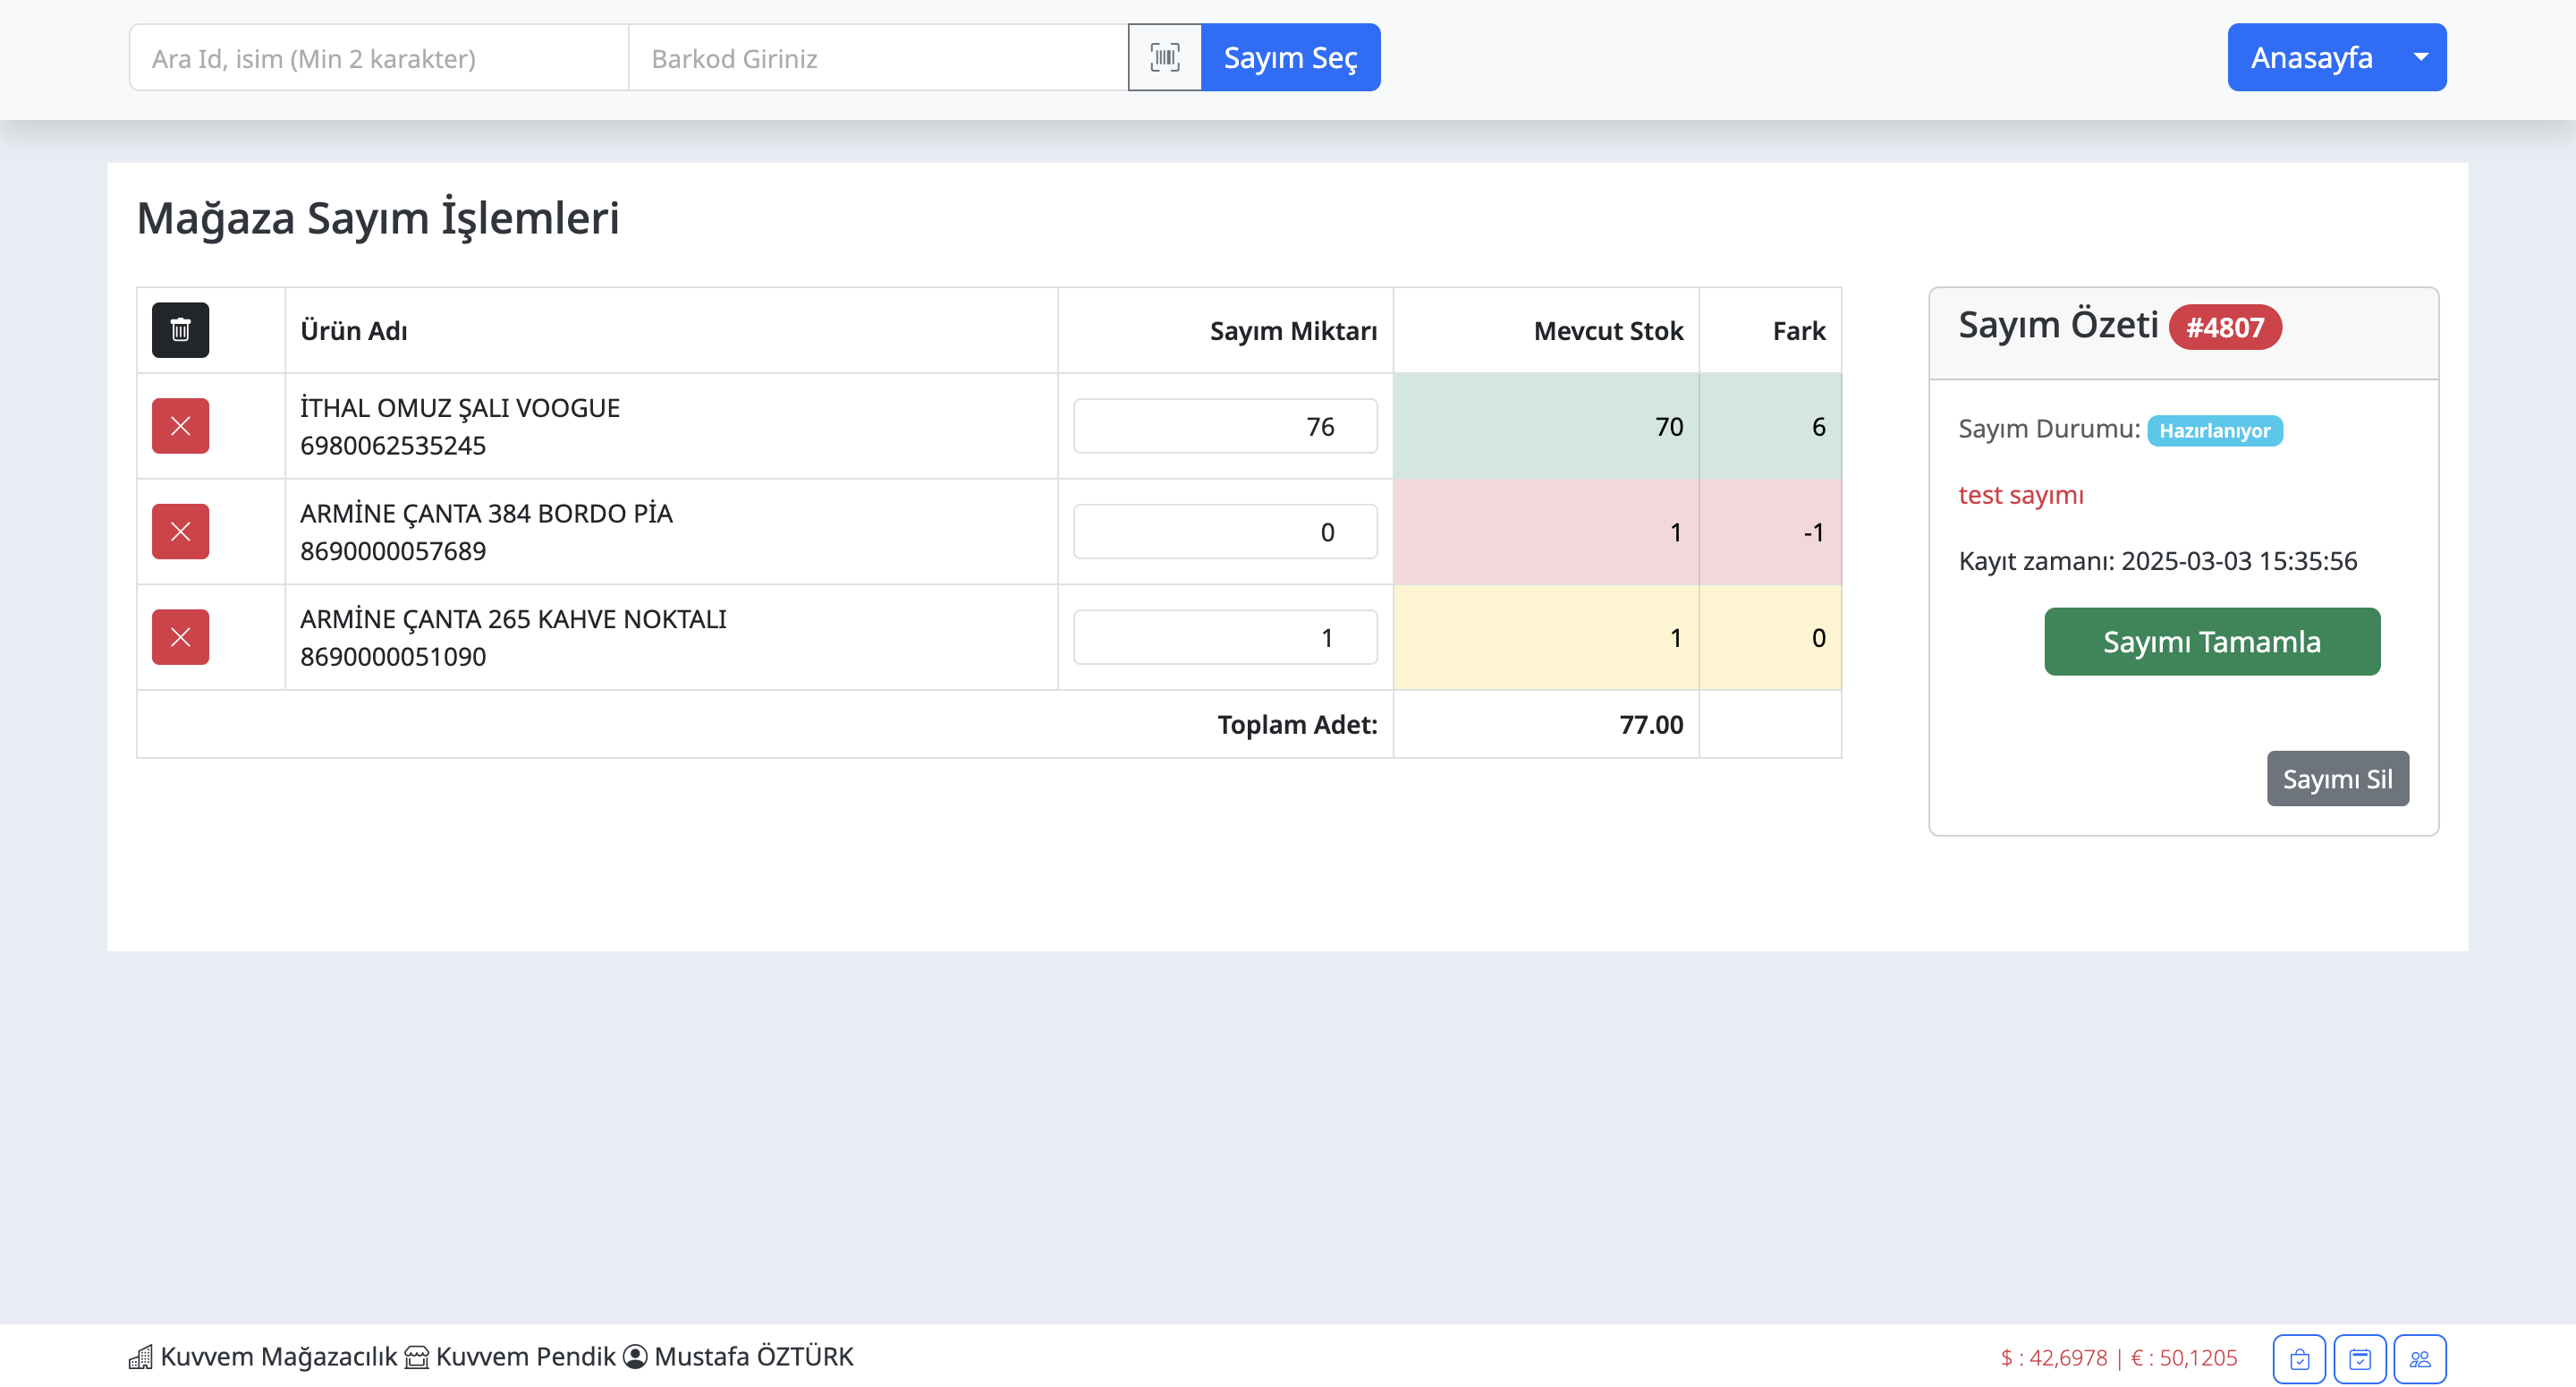The image size is (2576, 1387).
Task: Go to Anasayfa home page
Action: [x=2310, y=57]
